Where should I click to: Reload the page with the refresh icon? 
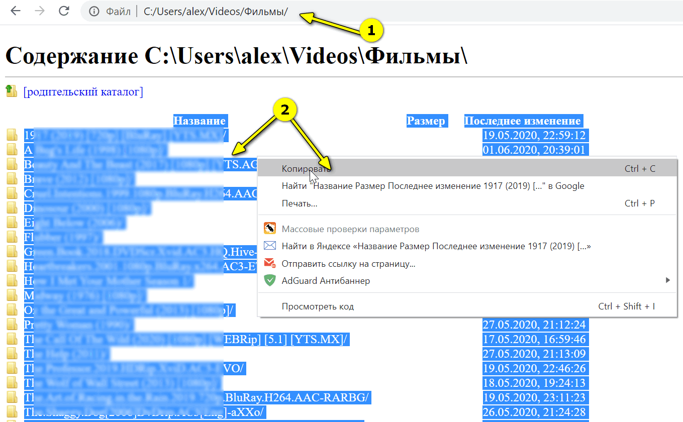tap(64, 11)
